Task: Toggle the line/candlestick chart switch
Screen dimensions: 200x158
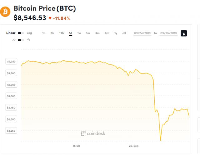Action: point(21,40)
